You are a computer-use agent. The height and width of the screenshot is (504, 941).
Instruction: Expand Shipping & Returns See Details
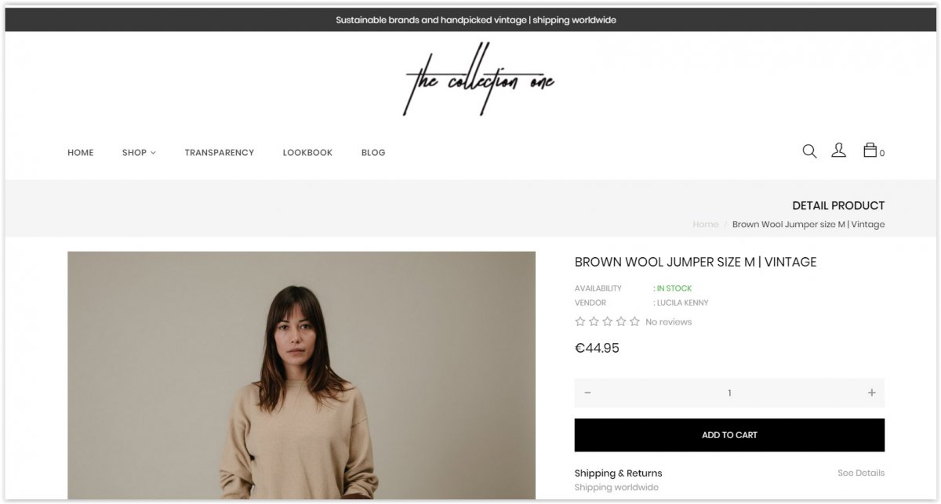860,473
